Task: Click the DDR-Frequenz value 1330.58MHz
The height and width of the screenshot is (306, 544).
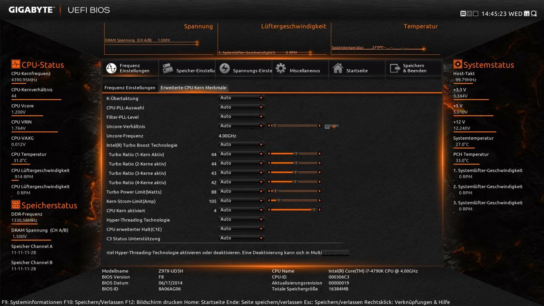Action: [x=24, y=220]
